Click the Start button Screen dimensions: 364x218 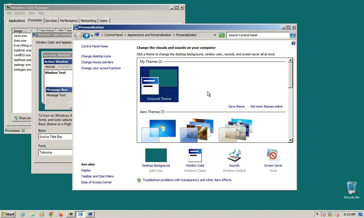[x=8, y=214]
